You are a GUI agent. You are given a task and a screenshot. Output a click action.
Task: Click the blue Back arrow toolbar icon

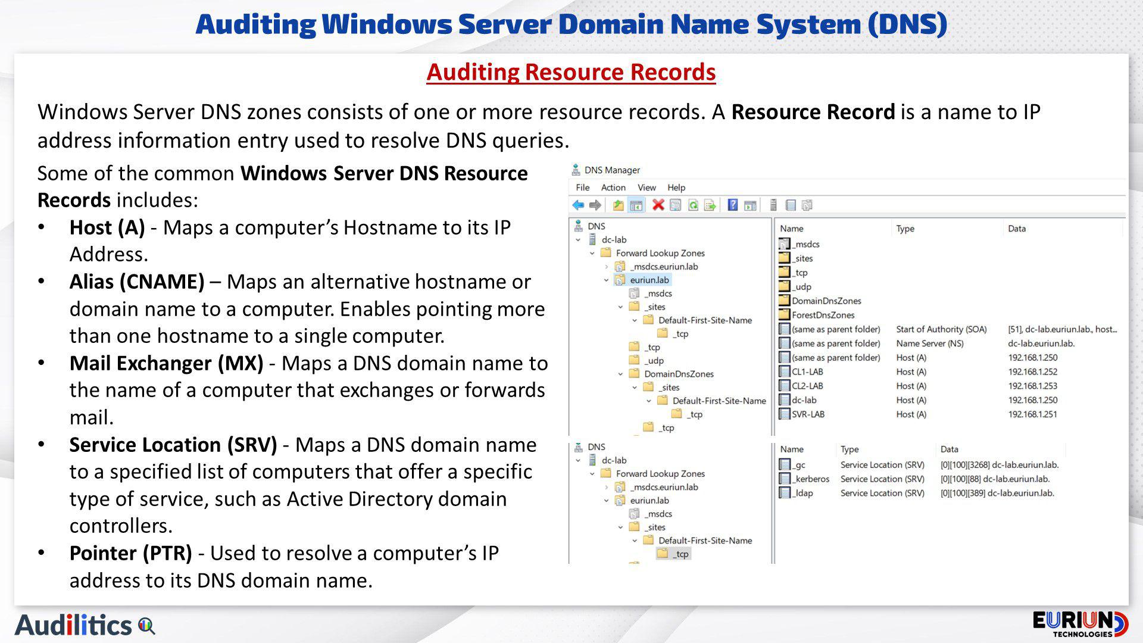tap(577, 205)
